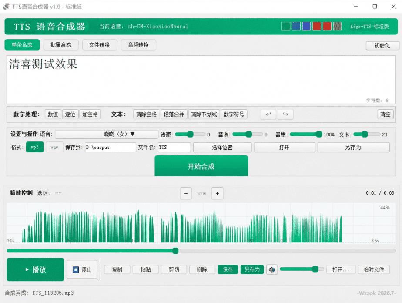Select the blue-green patterned theme swatch
The image size is (402, 303).
click(296, 27)
